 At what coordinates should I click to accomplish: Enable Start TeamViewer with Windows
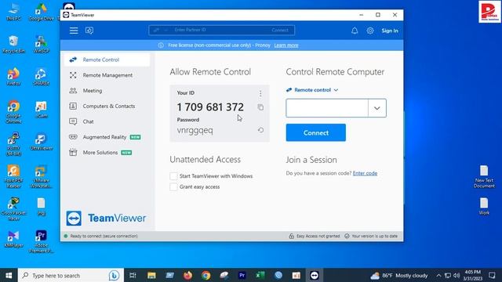click(173, 175)
